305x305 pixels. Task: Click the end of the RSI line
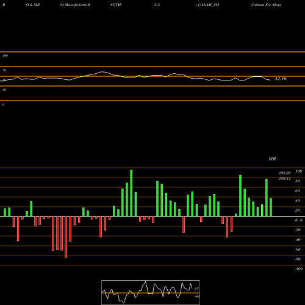tap(270, 80)
